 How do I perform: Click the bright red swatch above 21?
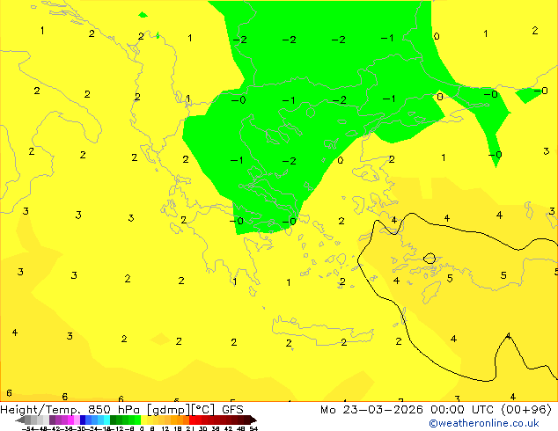(192, 420)
